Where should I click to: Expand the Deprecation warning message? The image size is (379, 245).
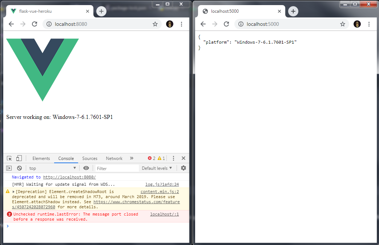click(x=13, y=192)
